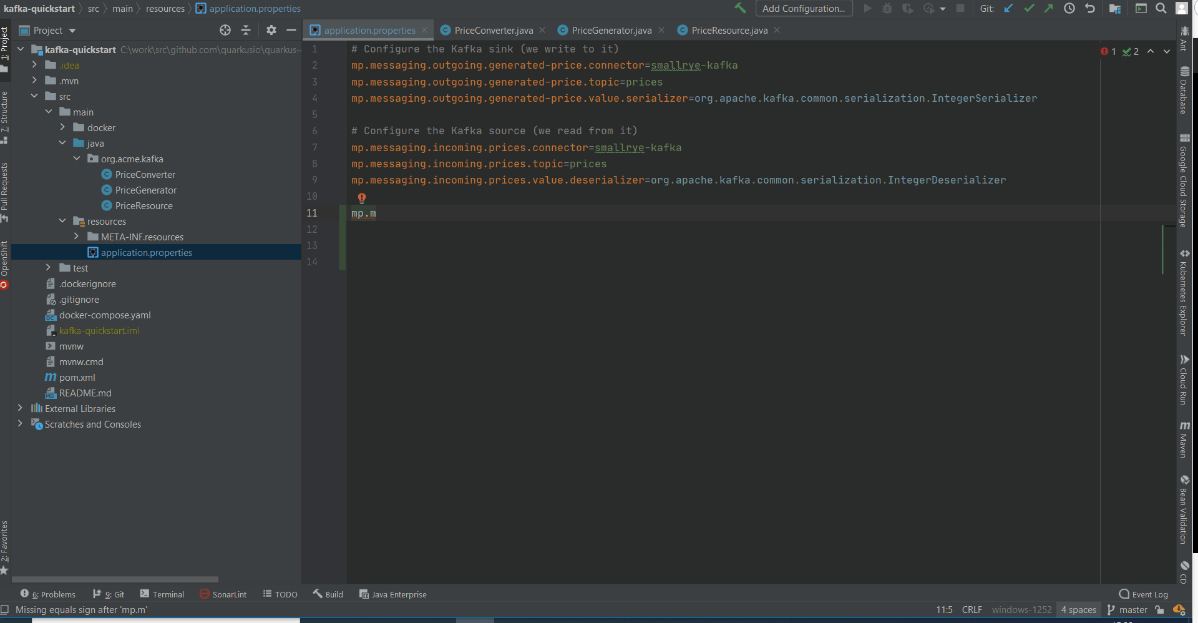Viewport: 1198px width, 623px height.
Task: Click the red error bulb in editor
Action: [362, 198]
